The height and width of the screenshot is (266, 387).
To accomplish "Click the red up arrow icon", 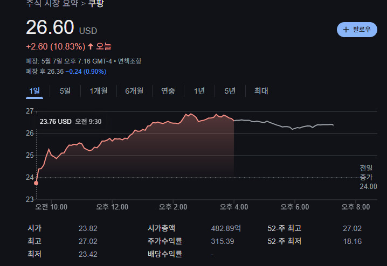I will pos(91,46).
